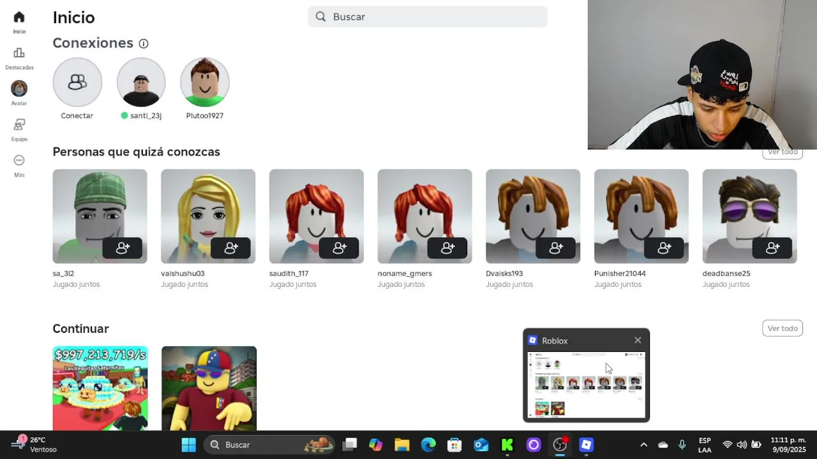
Task: Open deadbanse25's avatar card
Action: [749, 216]
